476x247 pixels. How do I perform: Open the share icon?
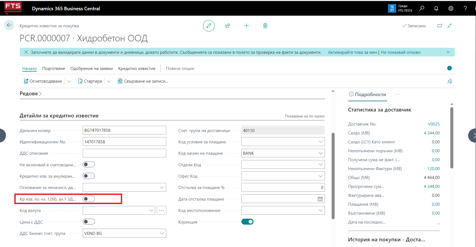(x=228, y=26)
